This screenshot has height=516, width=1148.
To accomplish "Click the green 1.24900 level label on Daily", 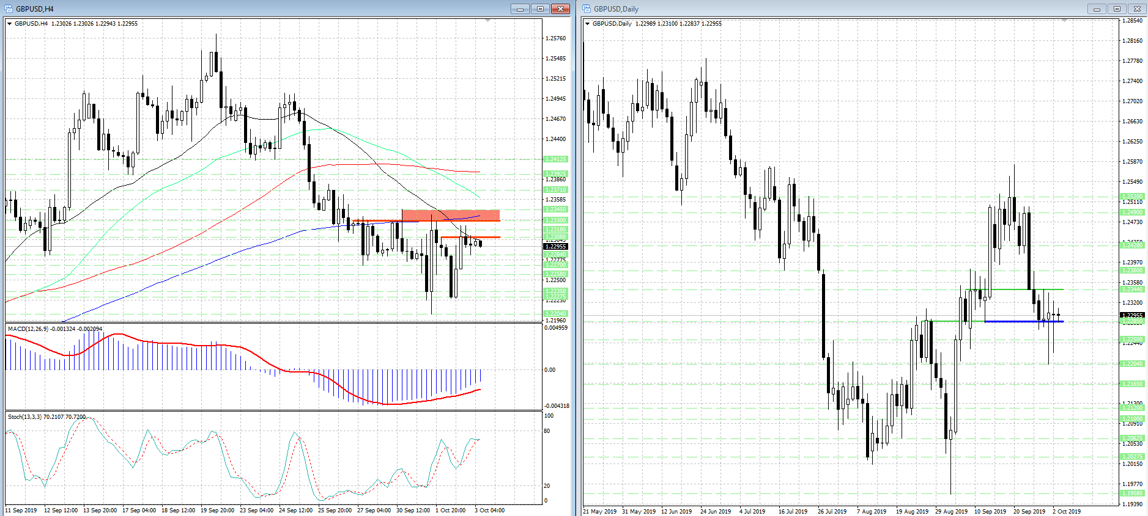I will (1132, 213).
